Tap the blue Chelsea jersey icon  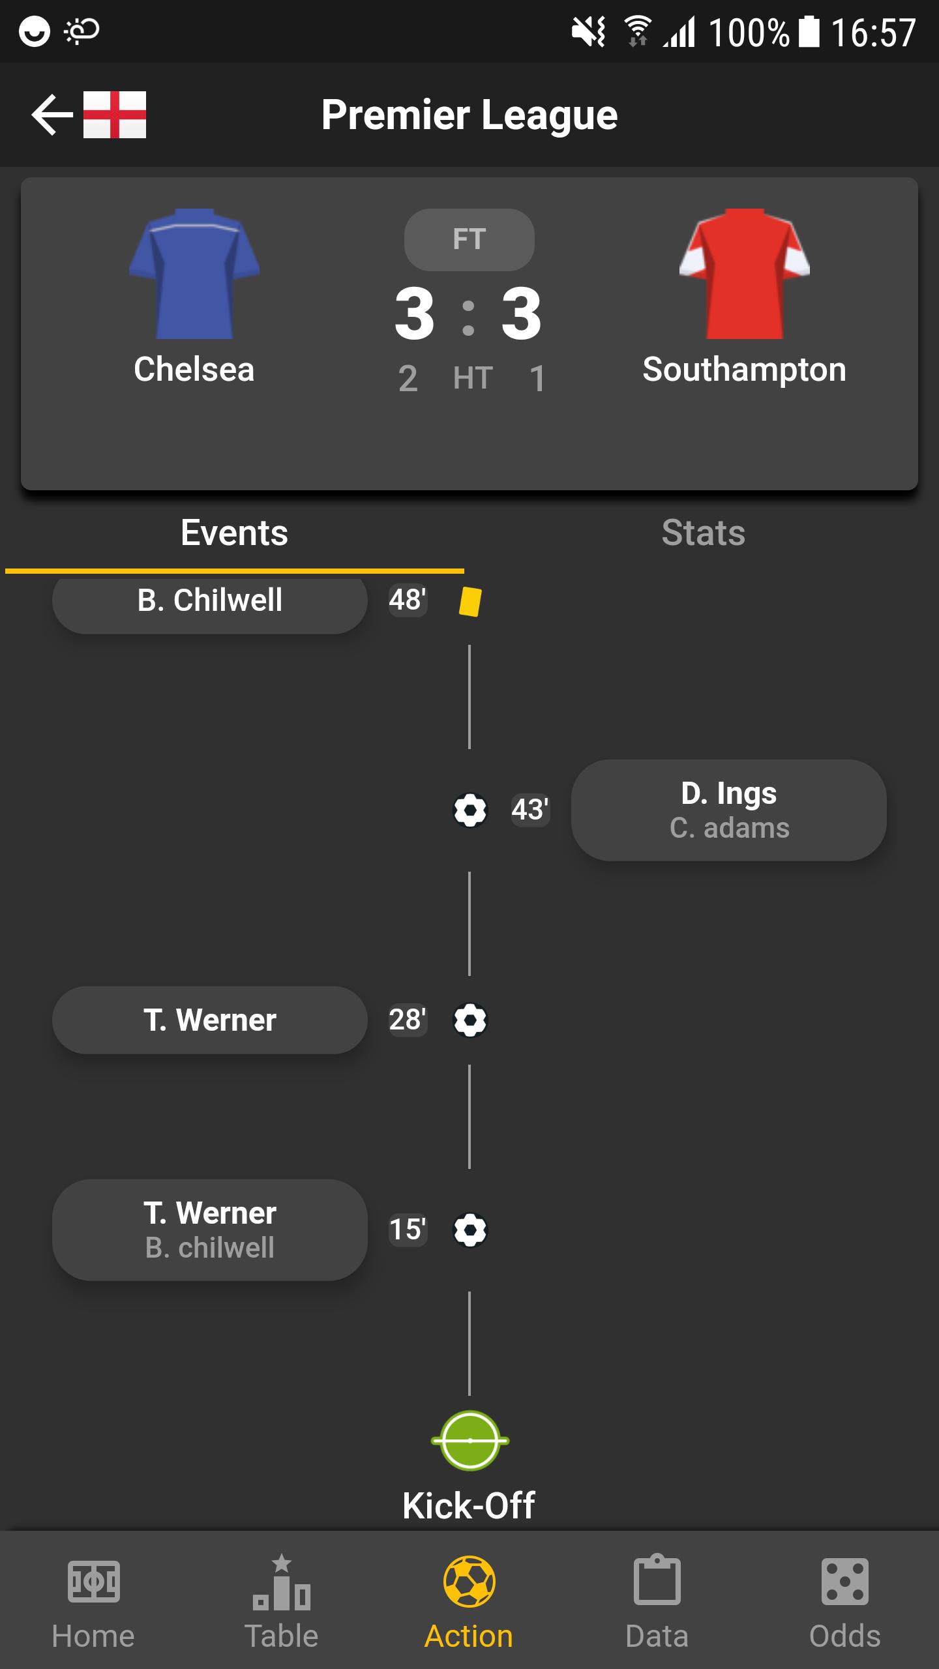click(x=194, y=273)
